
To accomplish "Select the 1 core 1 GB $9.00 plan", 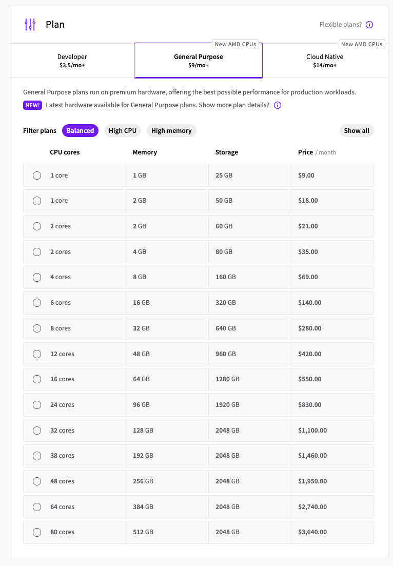I will coord(37,175).
